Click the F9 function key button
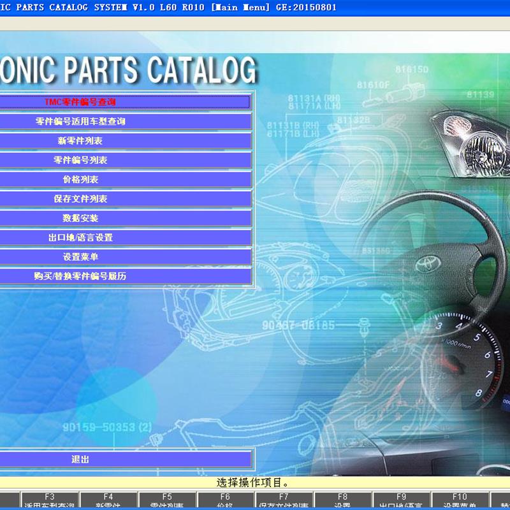Screen dimensions: 510x510 (401, 500)
